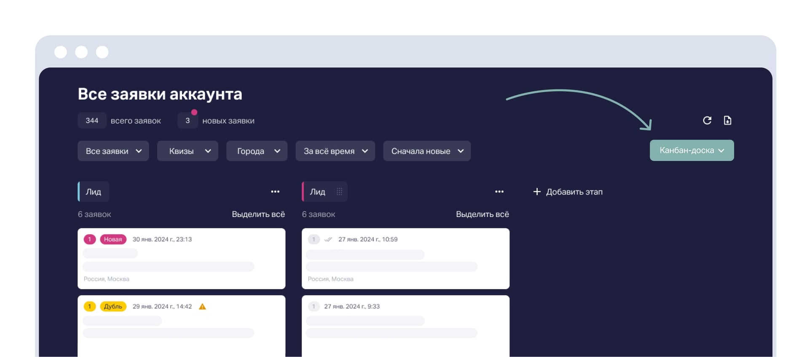
Task: Click the plus icon beside Добавить этап
Action: (x=537, y=192)
